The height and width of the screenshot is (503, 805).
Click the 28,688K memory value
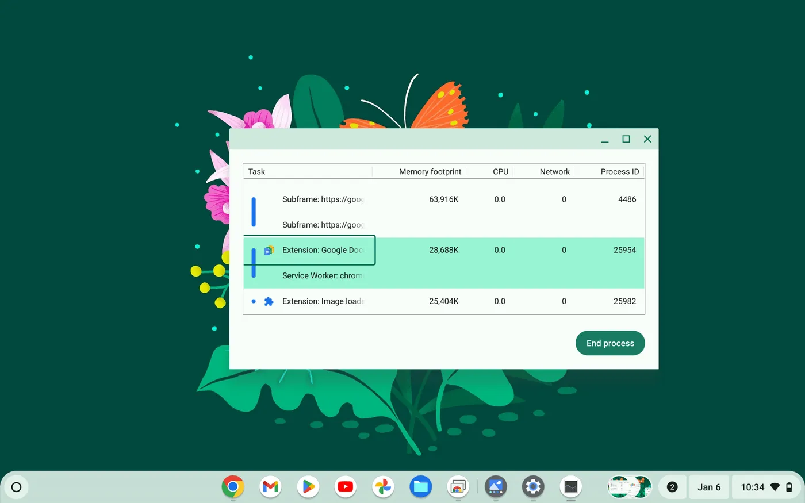point(444,250)
